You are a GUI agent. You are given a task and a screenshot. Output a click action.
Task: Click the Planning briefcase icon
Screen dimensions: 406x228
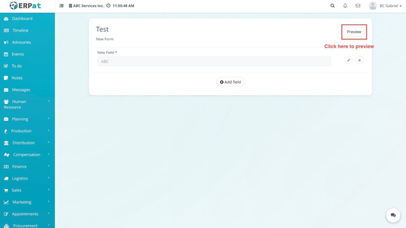point(6,119)
